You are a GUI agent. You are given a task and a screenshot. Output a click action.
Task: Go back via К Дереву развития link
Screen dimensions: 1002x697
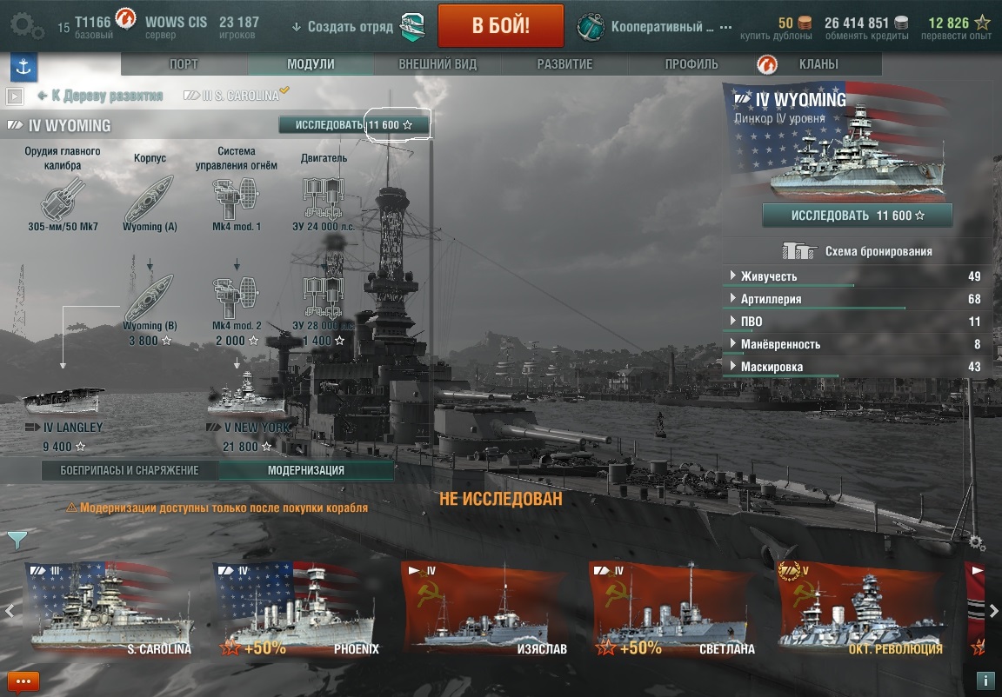(x=100, y=96)
